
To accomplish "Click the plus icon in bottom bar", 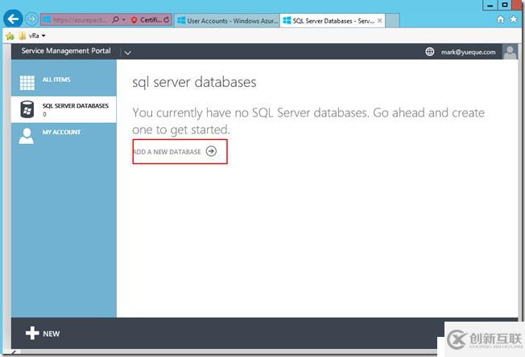I will coord(32,333).
